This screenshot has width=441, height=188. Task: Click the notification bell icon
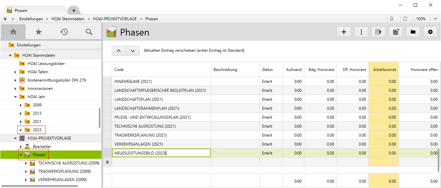tap(392, 19)
